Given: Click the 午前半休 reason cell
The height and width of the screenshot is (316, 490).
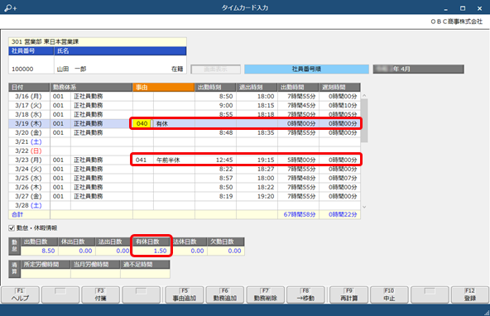Looking at the screenshot, I should click(174, 160).
